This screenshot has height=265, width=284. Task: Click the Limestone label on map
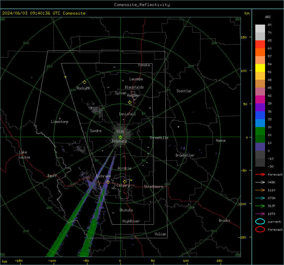tap(60, 122)
